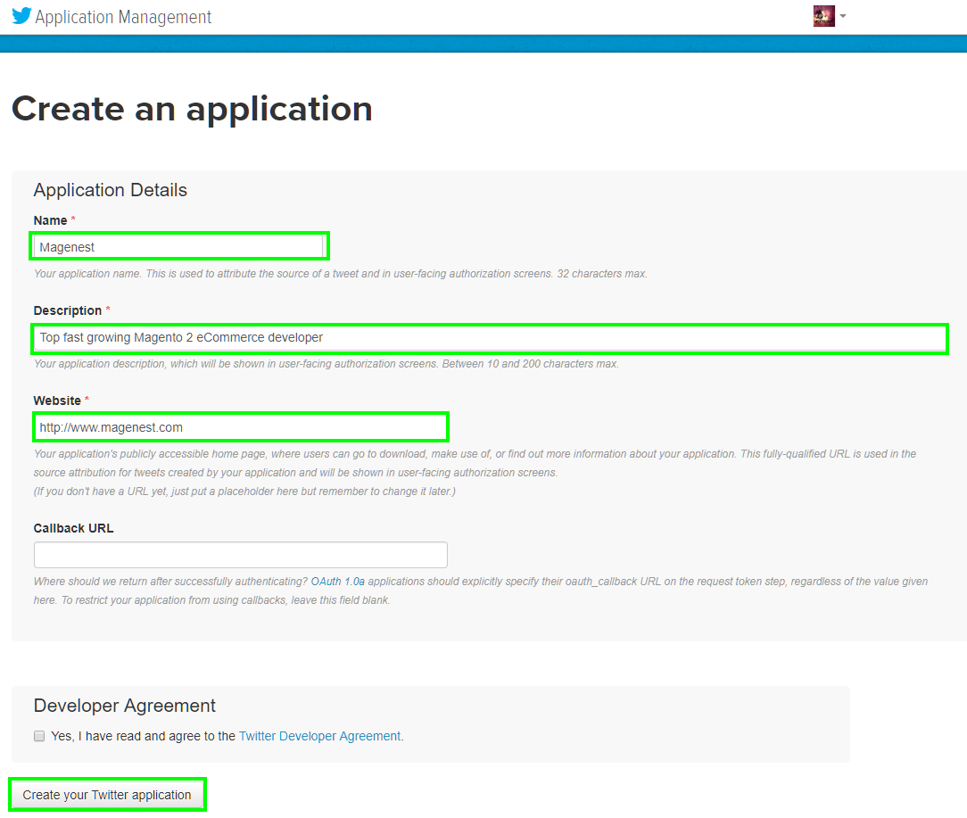Click the 'If you don't have a URL yet' note
This screenshot has height=818, width=967.
[244, 491]
